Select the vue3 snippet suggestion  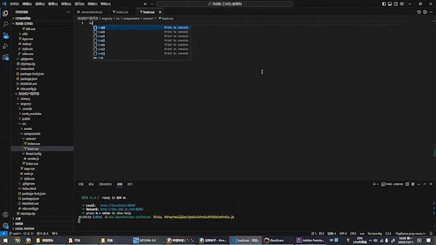(142, 49)
